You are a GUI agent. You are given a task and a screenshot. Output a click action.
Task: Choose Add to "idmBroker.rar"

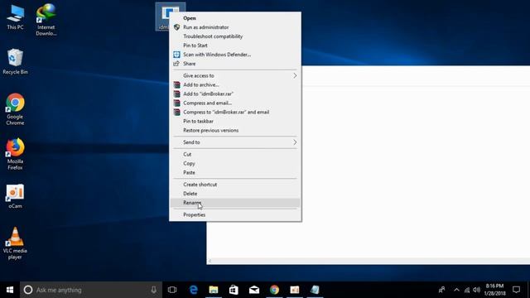point(234,94)
